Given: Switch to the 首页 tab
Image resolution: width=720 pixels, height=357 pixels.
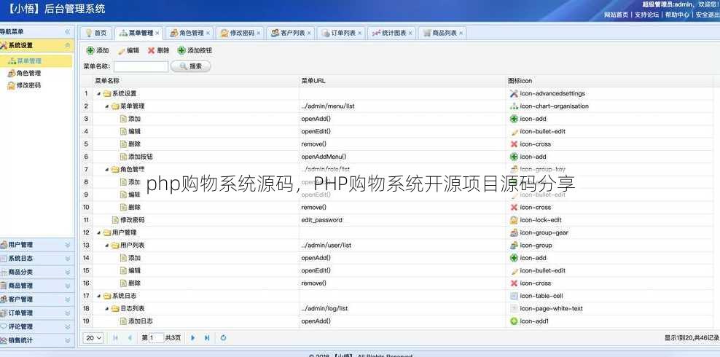Looking at the screenshot, I should [96, 33].
